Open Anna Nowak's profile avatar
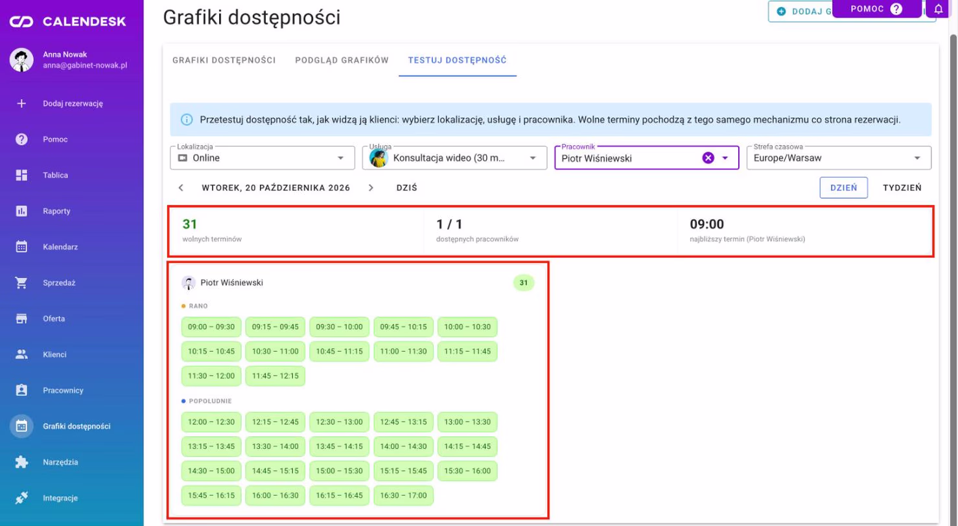The width and height of the screenshot is (958, 526). [21, 60]
